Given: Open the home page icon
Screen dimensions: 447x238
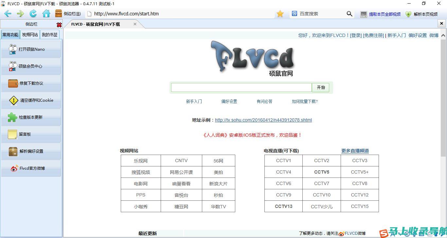Looking at the screenshot, I should tap(46, 14).
